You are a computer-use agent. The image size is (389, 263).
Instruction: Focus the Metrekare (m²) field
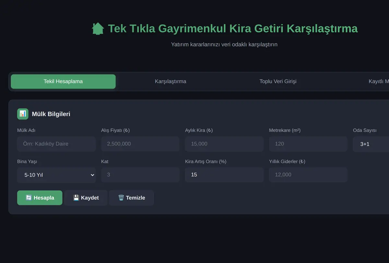[308, 144]
